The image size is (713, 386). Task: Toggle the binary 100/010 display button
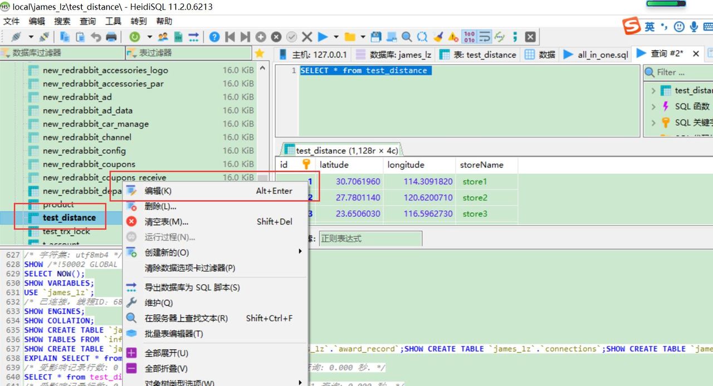tap(469, 37)
